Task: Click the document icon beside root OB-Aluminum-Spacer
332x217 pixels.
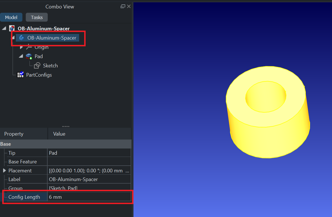Action: (x=12, y=28)
